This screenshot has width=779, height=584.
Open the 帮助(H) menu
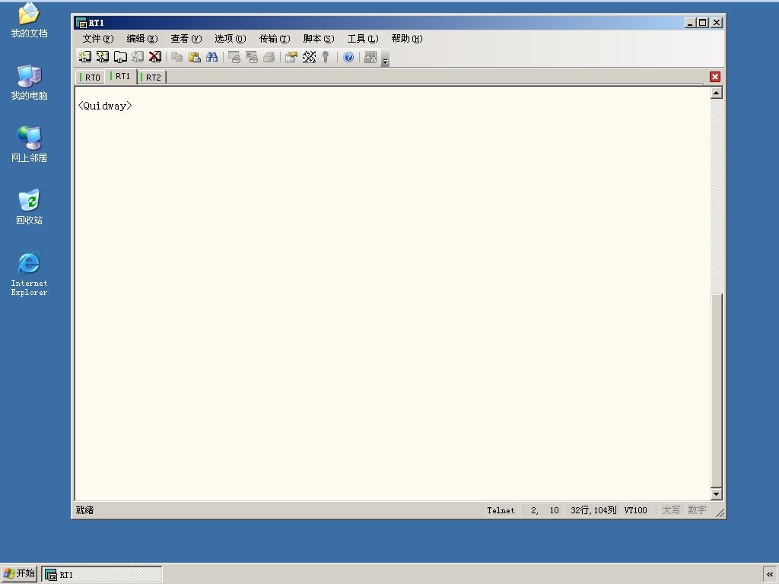pos(407,39)
